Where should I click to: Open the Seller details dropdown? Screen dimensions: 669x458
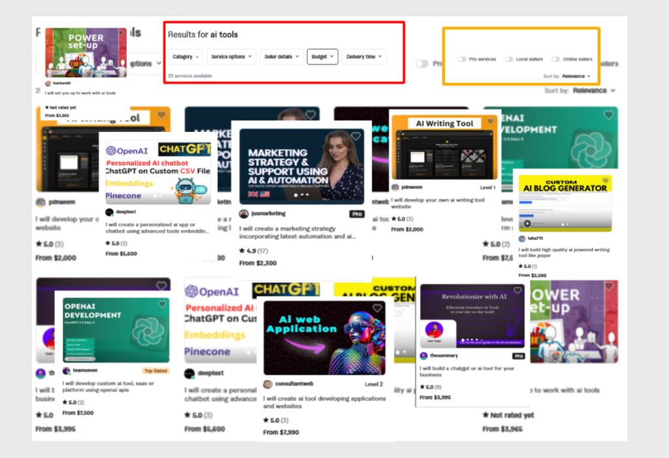click(281, 56)
